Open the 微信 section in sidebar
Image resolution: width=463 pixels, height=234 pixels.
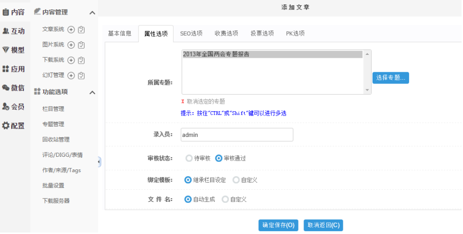14,88
